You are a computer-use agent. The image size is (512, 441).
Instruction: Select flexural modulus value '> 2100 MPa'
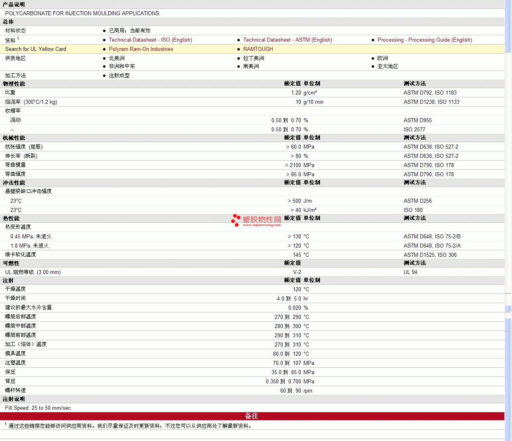[x=300, y=165]
